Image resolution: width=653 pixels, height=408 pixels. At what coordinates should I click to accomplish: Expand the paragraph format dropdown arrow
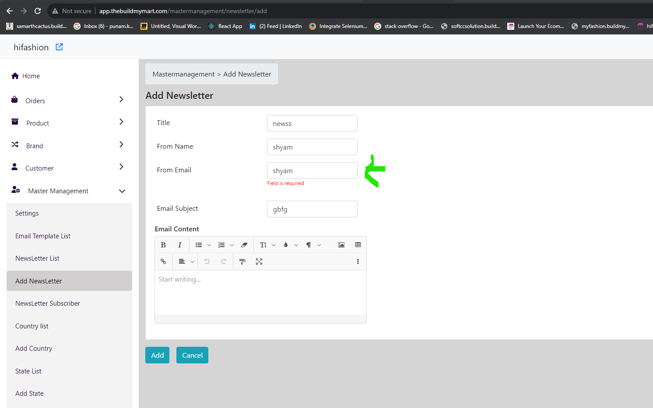[x=319, y=245]
